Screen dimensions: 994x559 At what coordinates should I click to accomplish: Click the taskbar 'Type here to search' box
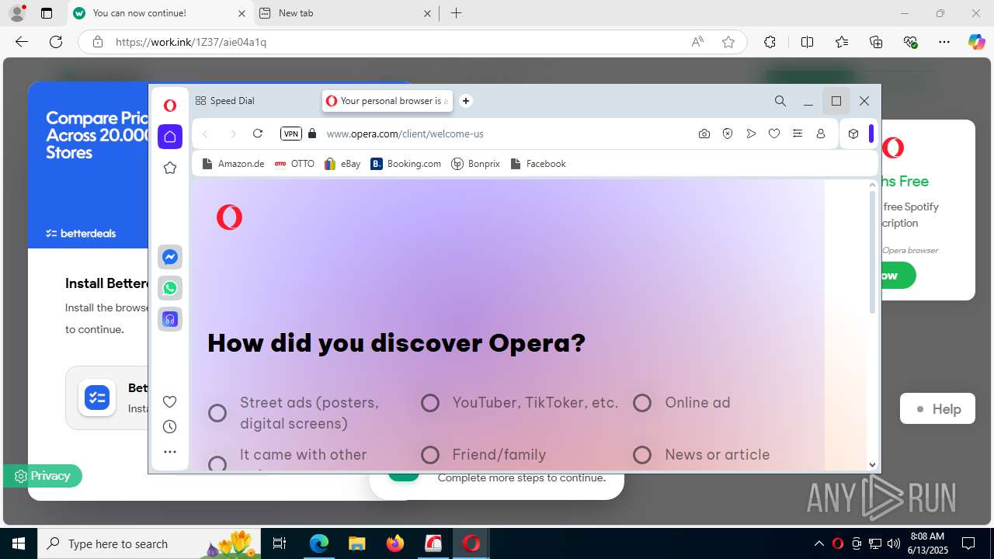(x=151, y=543)
